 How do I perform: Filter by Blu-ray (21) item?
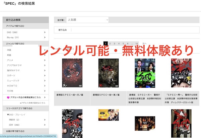pos(13,38)
